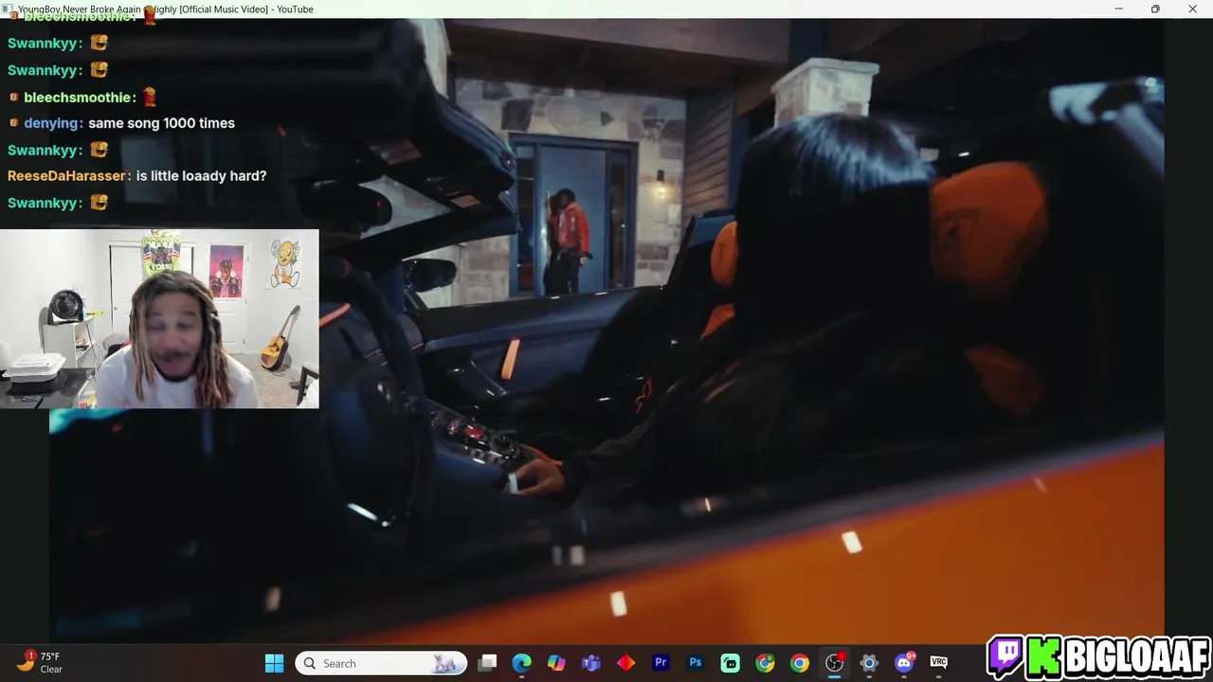Click the chat username denying
Image resolution: width=1213 pixels, height=682 pixels.
tap(53, 123)
